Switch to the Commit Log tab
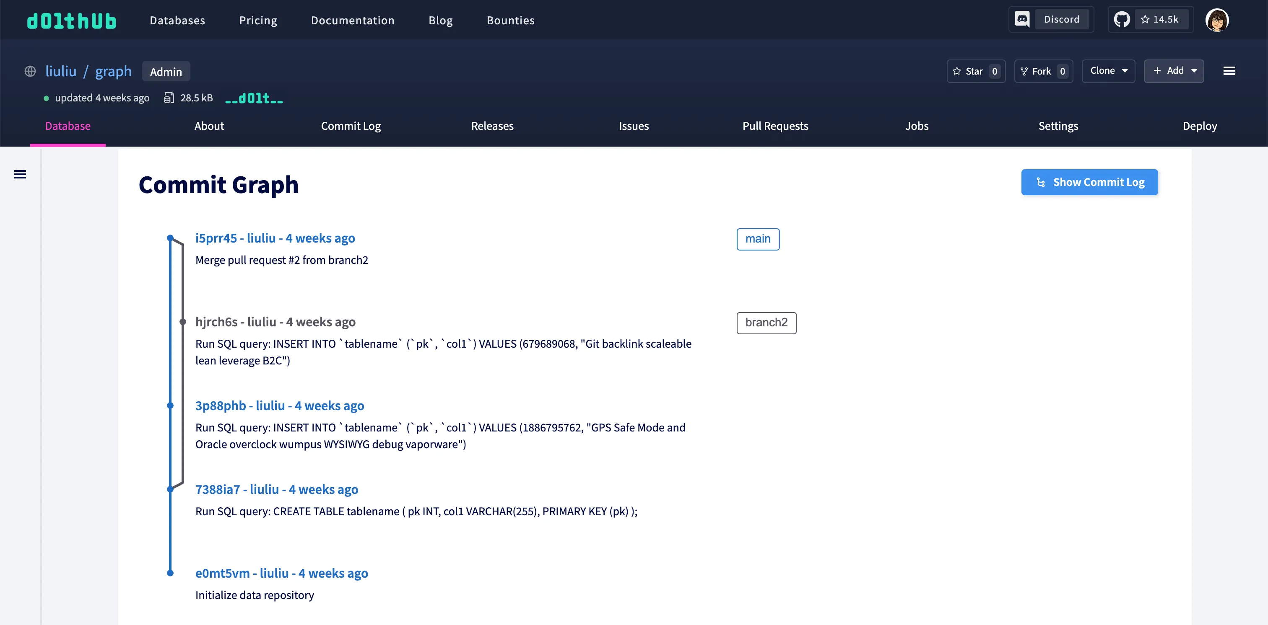Viewport: 1268px width, 625px height. 351,126
